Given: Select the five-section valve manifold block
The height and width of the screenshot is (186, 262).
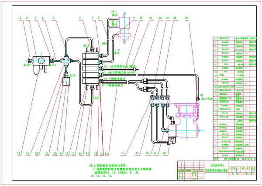Looking at the screenshot, I should 91,69.
